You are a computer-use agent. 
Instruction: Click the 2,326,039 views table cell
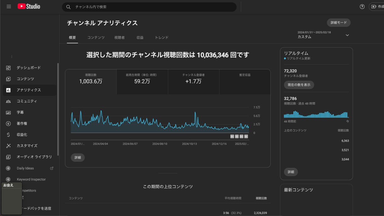(260, 213)
